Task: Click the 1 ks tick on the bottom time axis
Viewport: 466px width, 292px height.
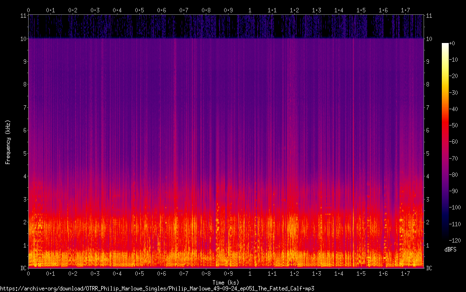Action: [x=250, y=274]
